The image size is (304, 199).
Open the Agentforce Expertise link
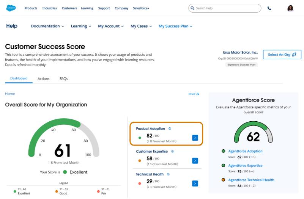click(245, 165)
